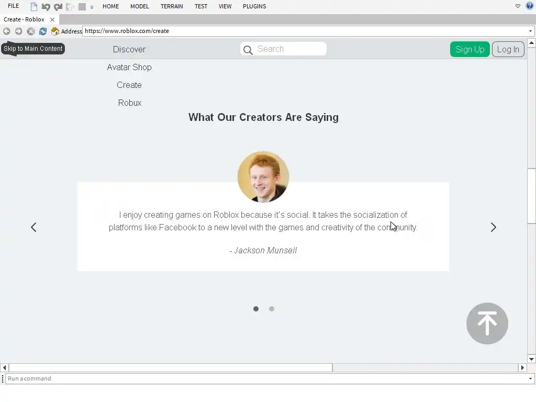Switch to the TERRAIN ribbon tab
Viewport: 536px width, 402px height.
(172, 6)
